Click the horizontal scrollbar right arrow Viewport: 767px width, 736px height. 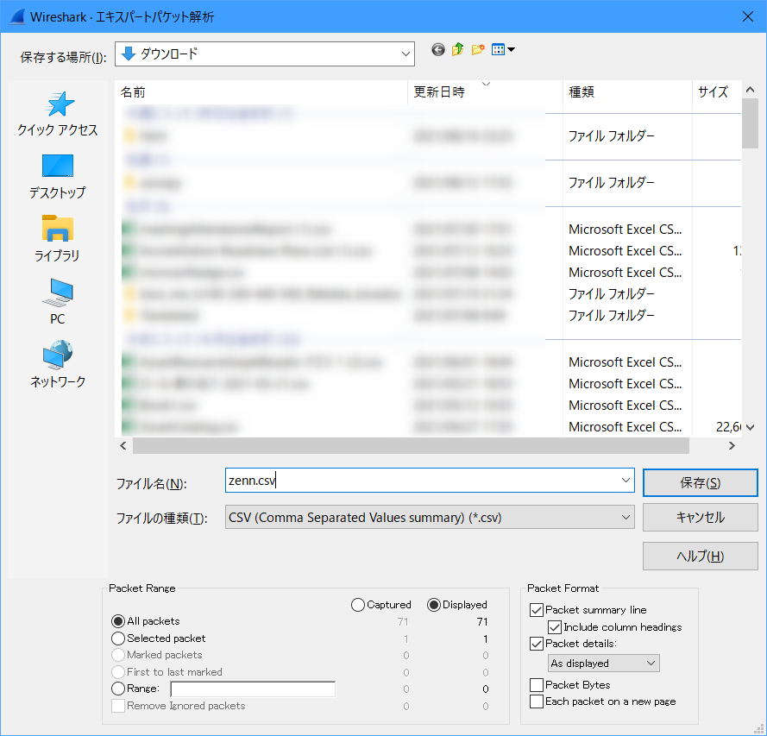point(732,445)
